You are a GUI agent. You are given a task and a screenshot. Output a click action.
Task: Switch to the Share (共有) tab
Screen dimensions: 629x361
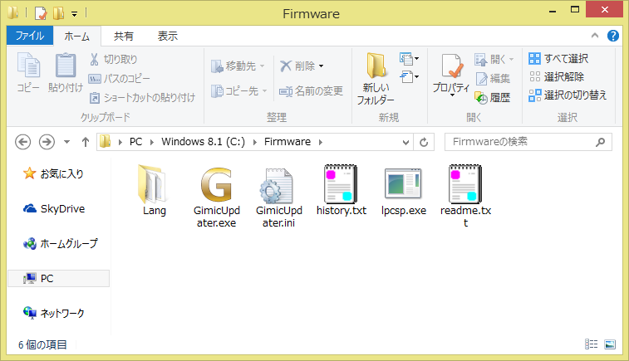124,36
